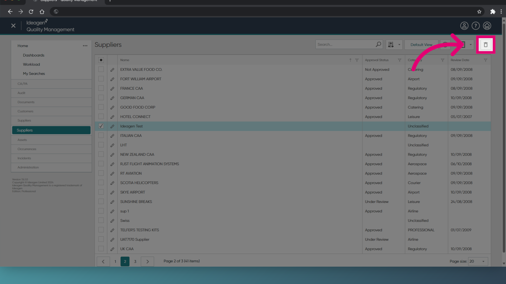Open the Incidents menu section

(51, 158)
